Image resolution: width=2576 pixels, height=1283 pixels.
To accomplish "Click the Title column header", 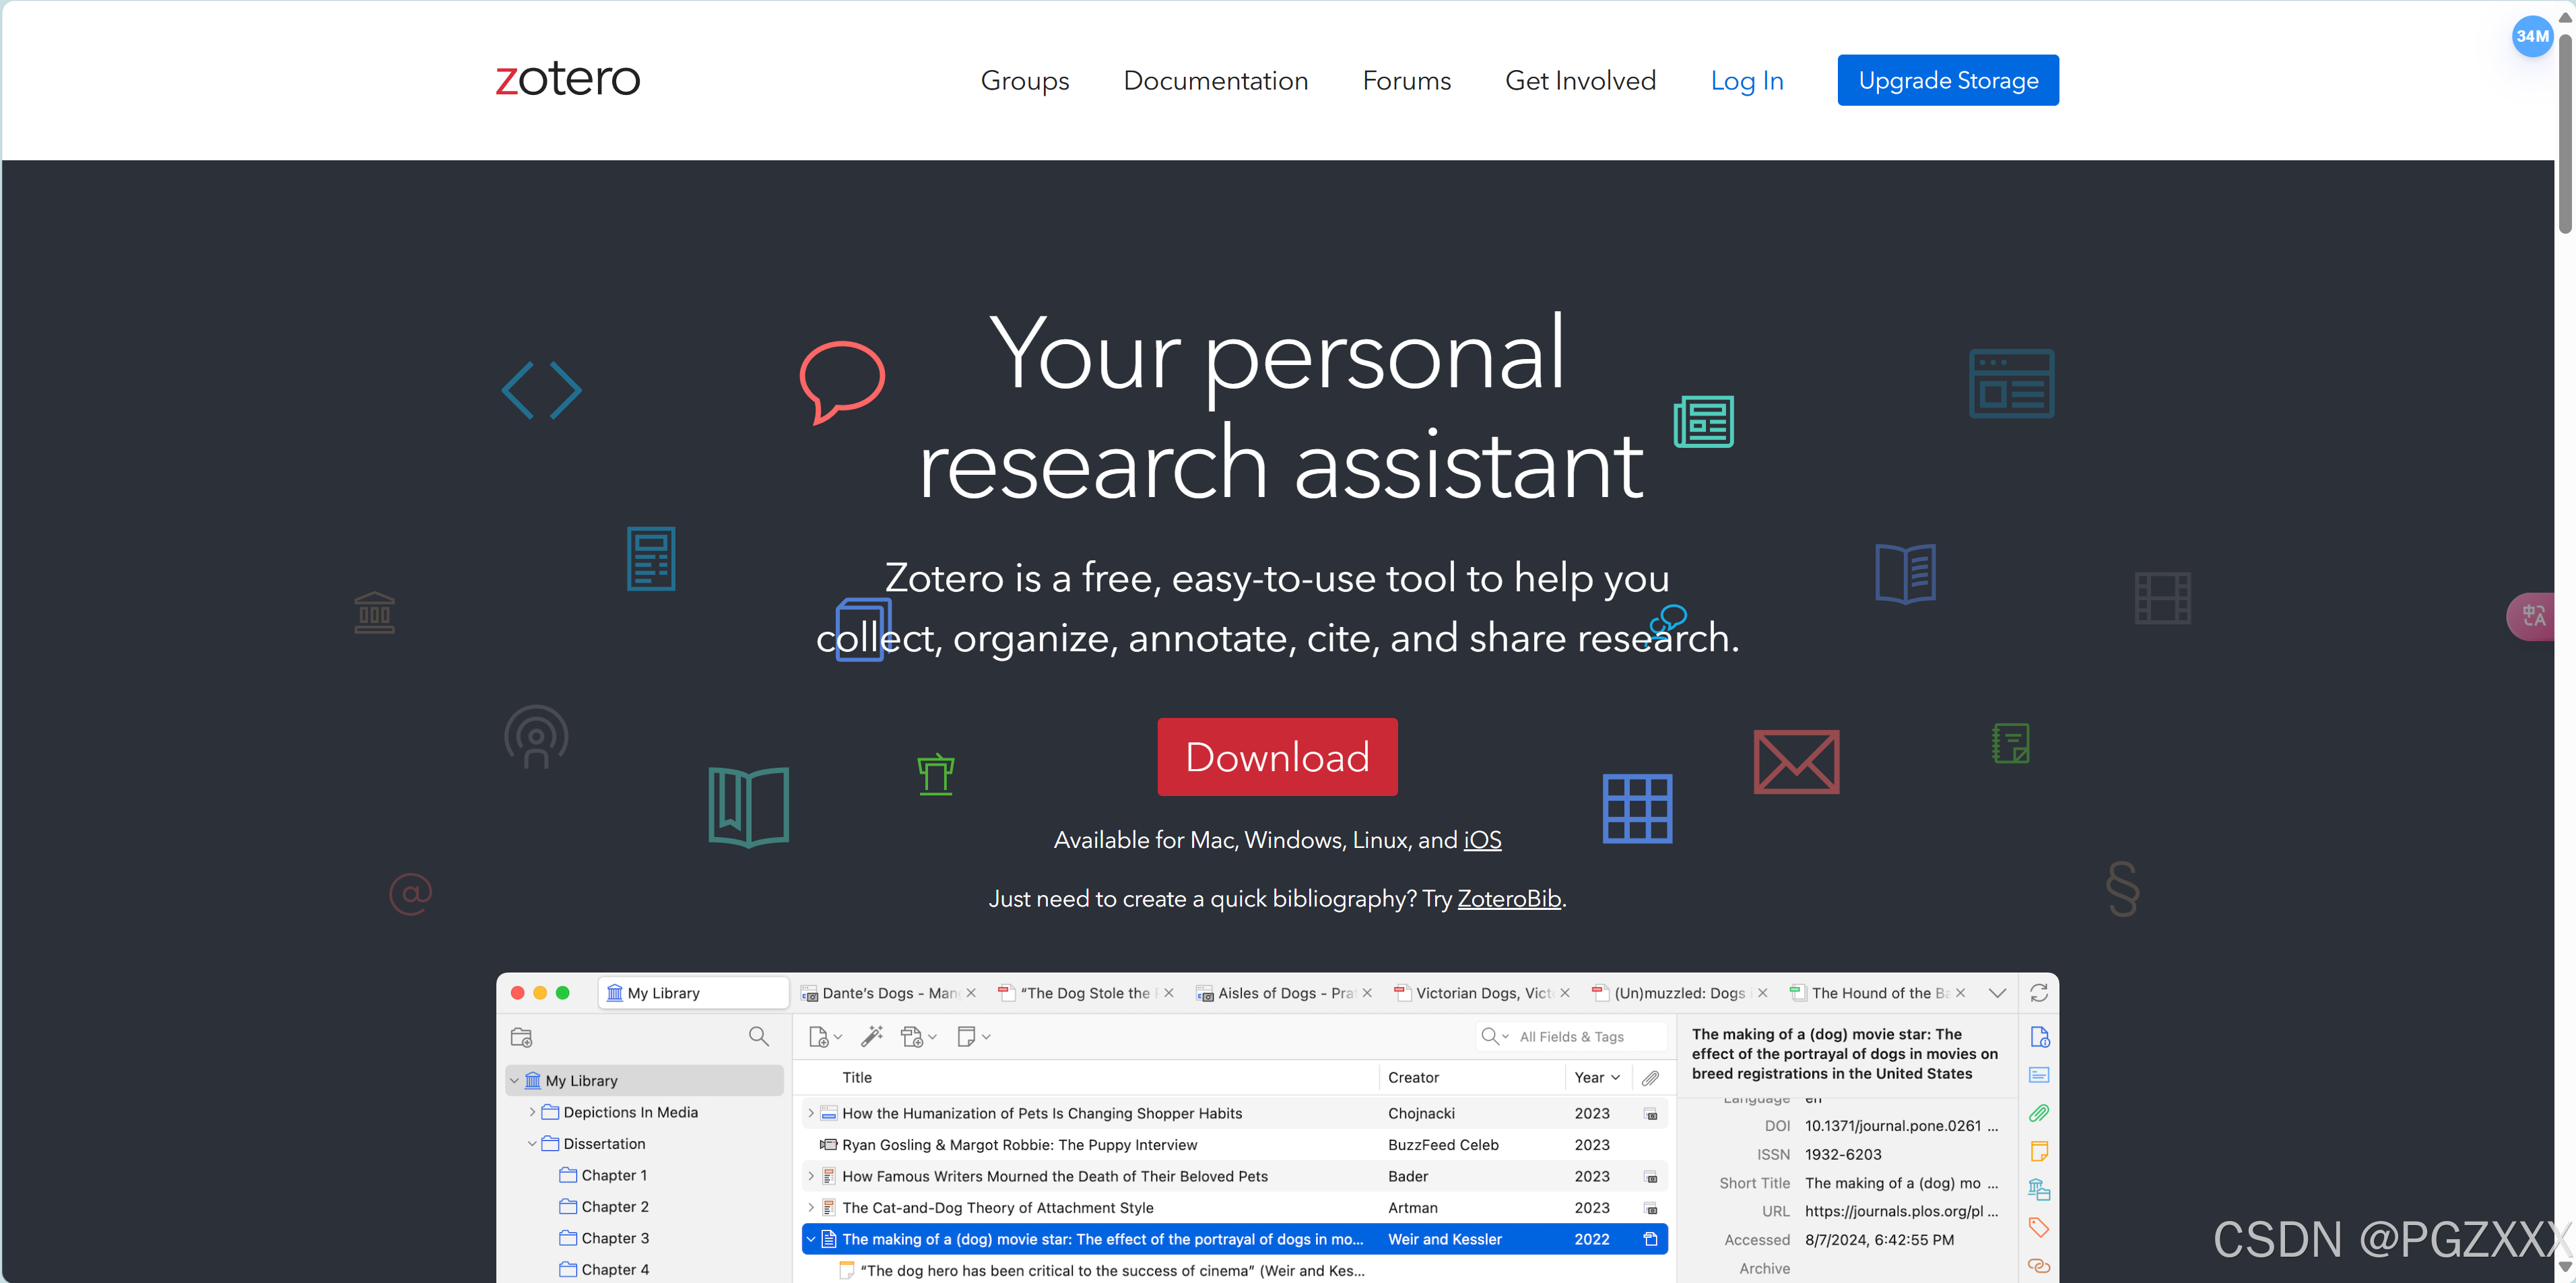I will 857,1077.
